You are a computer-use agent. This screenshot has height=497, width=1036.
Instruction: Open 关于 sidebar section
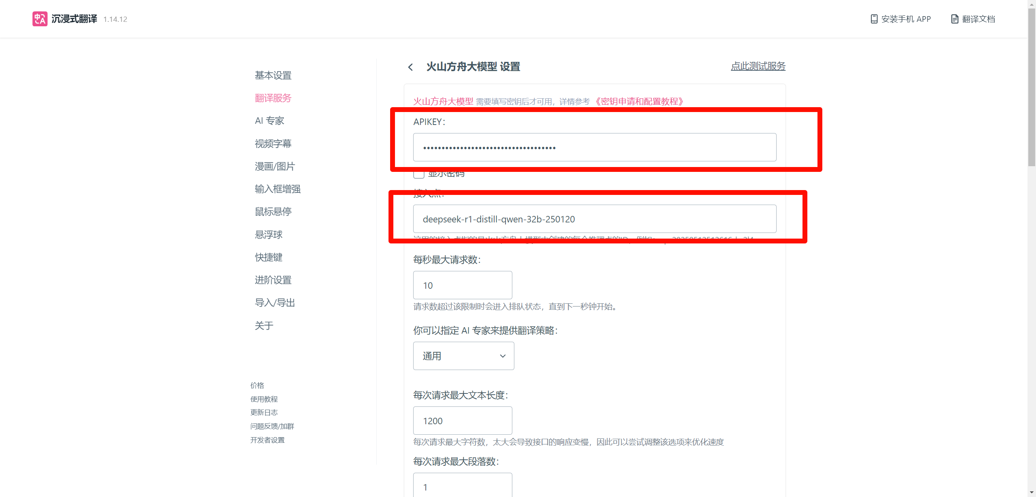[x=264, y=326]
